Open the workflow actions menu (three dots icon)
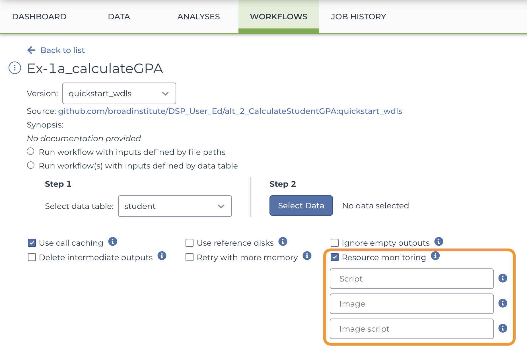The image size is (527, 349). click(x=15, y=68)
